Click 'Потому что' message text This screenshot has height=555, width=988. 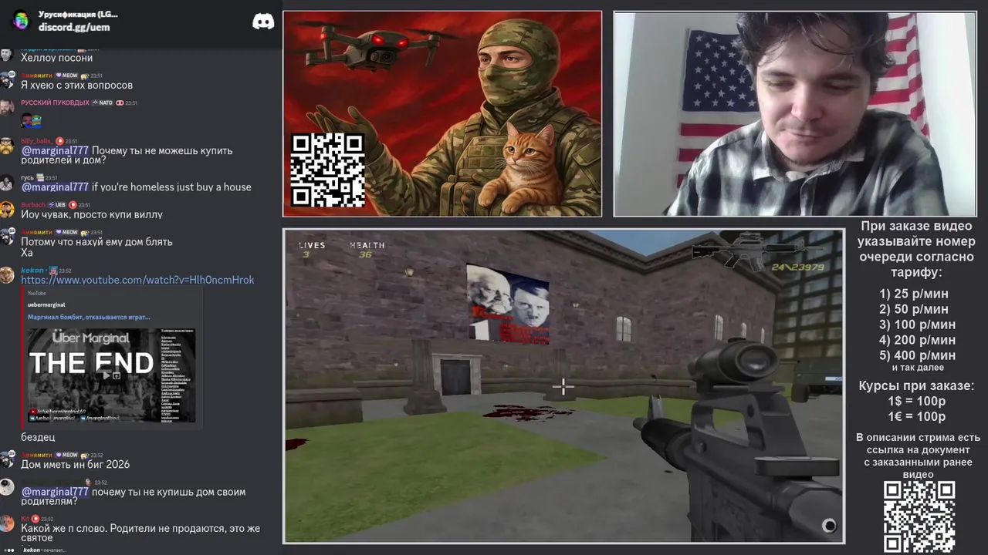tap(96, 242)
